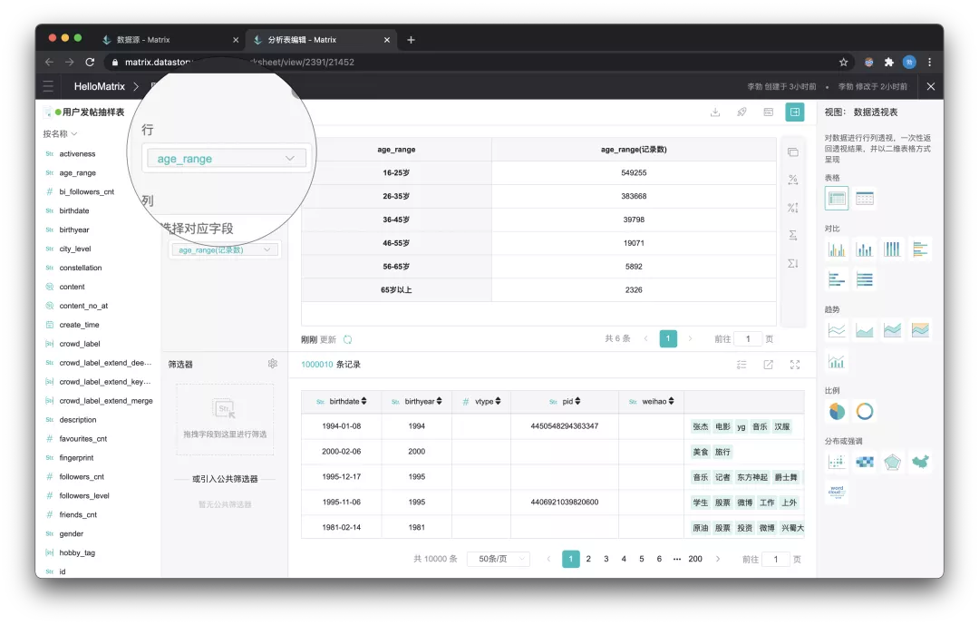979x625 pixels.
Task: Choose the 100% horizontal bar chart icon
Action: [864, 278]
